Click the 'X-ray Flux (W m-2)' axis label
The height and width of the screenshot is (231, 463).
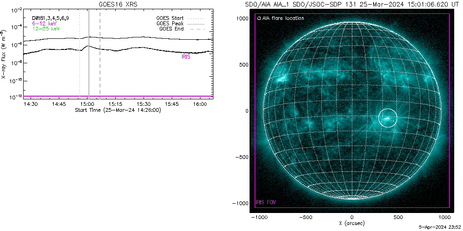point(4,54)
